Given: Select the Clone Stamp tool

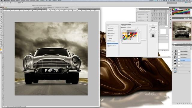Looking at the screenshot, I should tap(1, 23).
